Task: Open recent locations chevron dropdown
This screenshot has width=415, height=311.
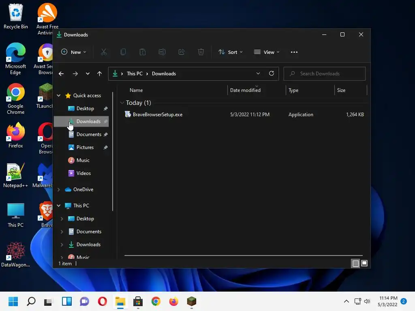Action: [88, 74]
